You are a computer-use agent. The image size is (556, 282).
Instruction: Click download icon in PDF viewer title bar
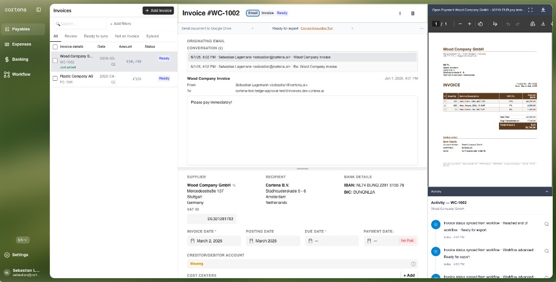pyautogui.click(x=543, y=10)
